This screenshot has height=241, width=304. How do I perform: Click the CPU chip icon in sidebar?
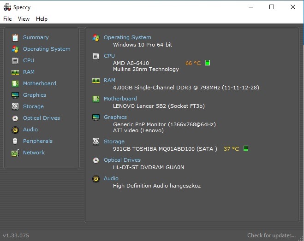tap(15, 61)
